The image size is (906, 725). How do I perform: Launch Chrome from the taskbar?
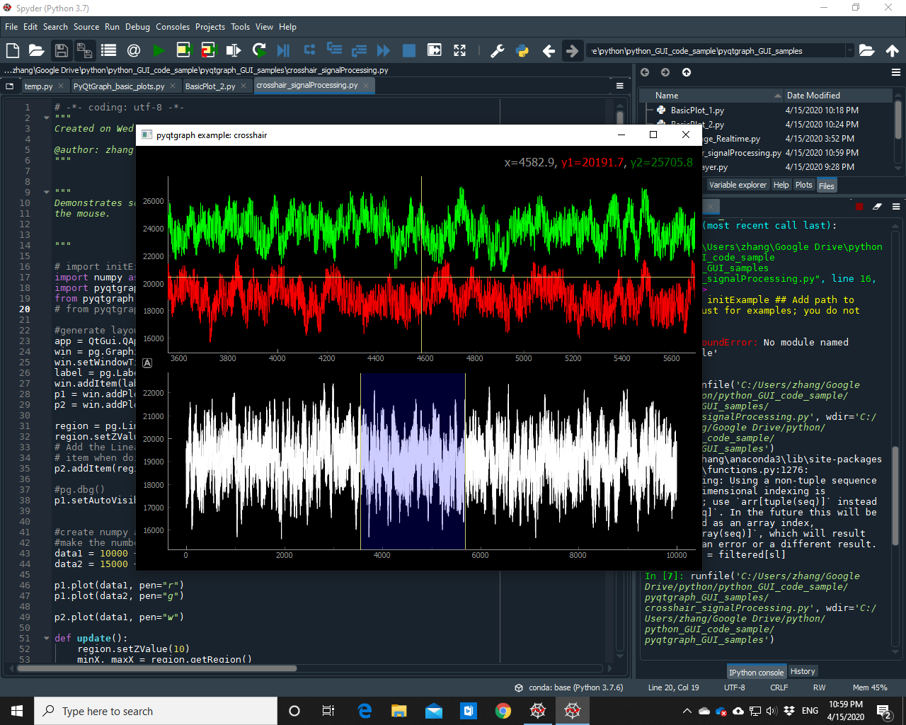tap(502, 711)
